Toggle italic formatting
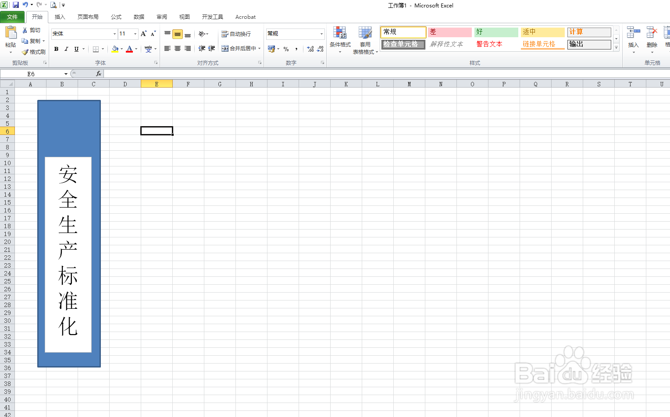 point(66,49)
